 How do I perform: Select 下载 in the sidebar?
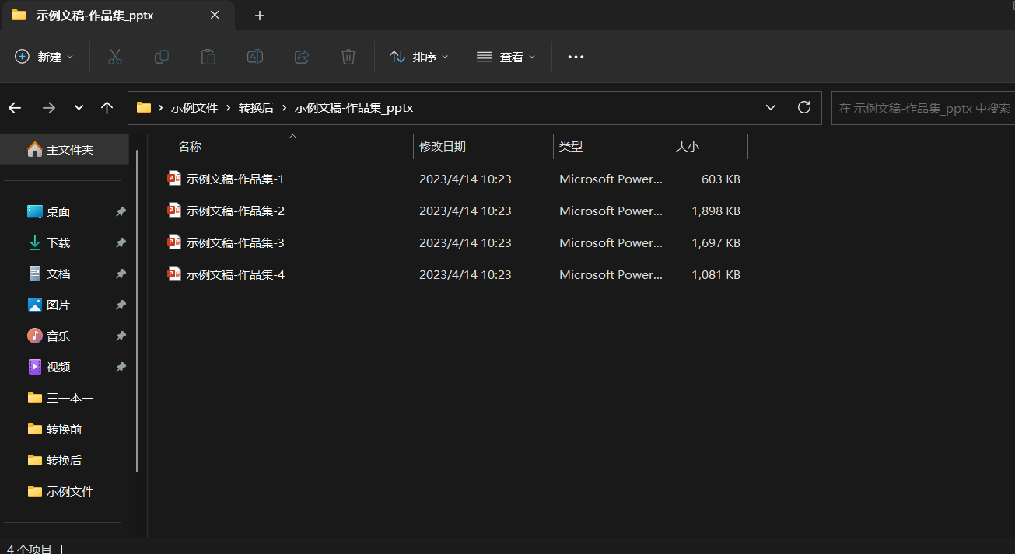(x=58, y=242)
